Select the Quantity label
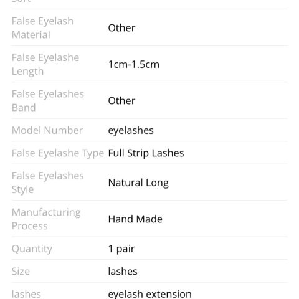 point(32,249)
